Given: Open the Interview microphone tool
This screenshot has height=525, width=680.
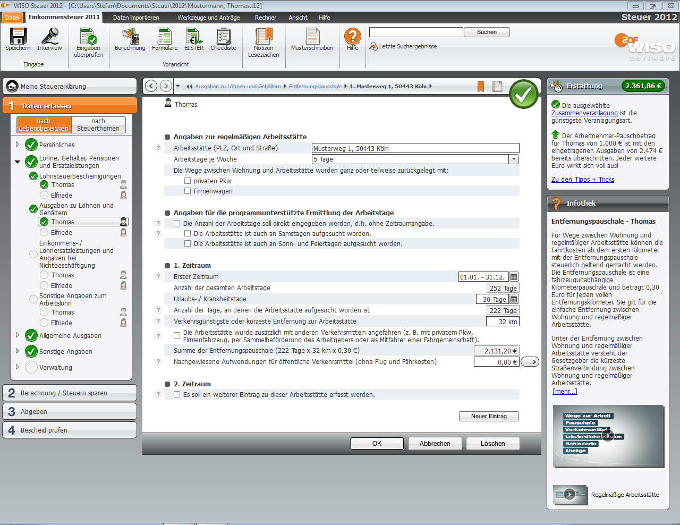Looking at the screenshot, I should (49, 37).
